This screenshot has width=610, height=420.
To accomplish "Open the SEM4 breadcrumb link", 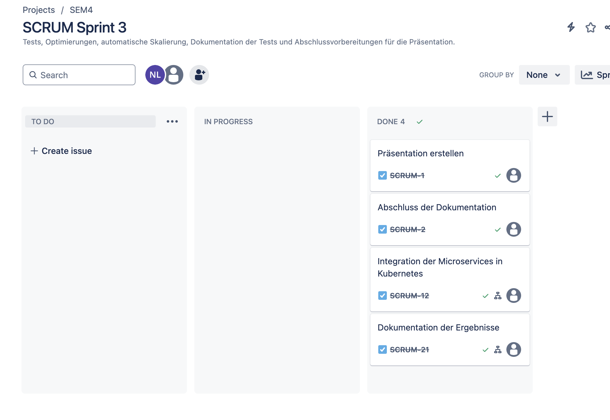I will pyautogui.click(x=81, y=10).
